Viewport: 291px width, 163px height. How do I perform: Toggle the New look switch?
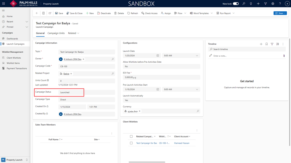point(236,4)
